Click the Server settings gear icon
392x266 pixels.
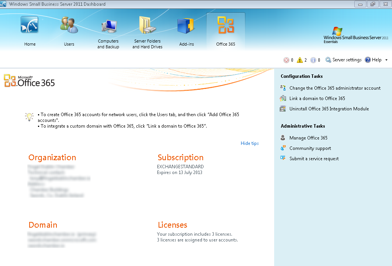(328, 60)
